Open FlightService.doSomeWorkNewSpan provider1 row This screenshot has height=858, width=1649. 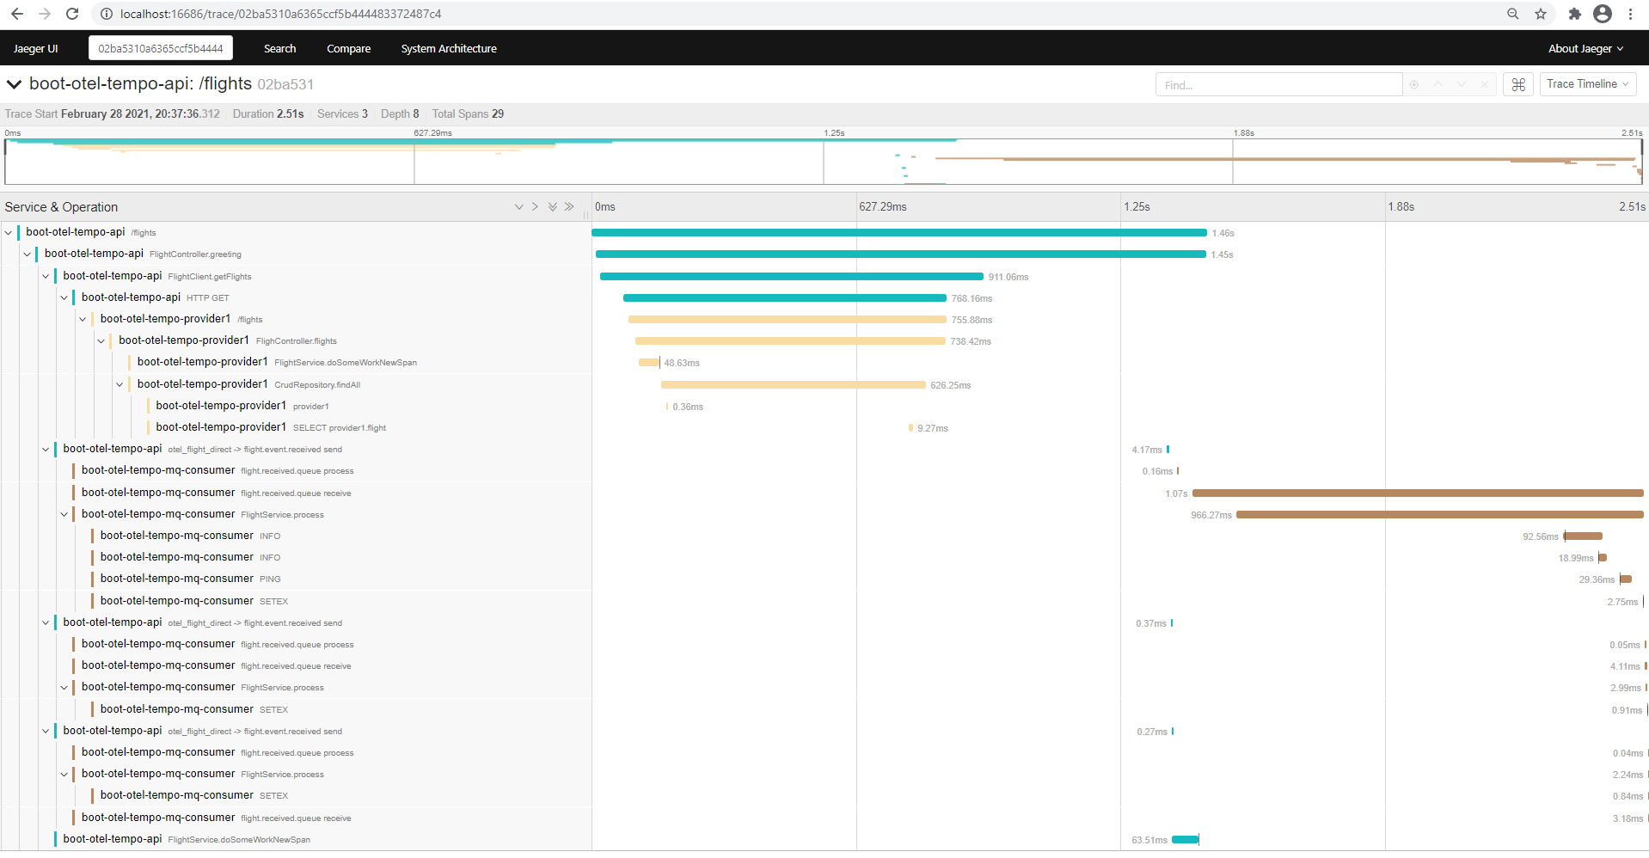pos(277,362)
